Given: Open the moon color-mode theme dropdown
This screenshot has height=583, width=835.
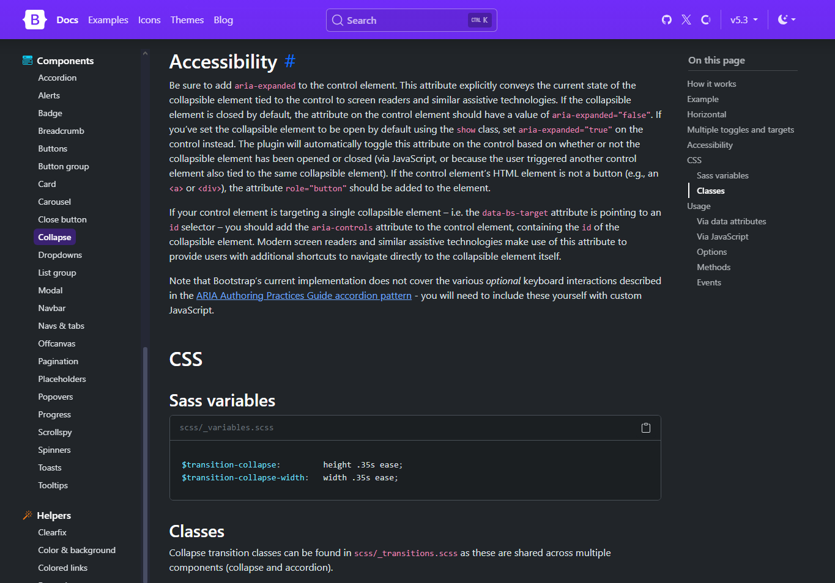Looking at the screenshot, I should (x=786, y=20).
